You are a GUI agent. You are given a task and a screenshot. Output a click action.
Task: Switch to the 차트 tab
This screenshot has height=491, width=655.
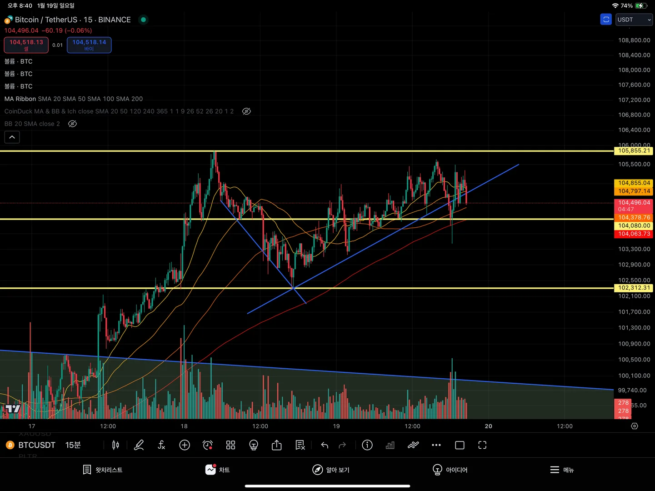218,470
